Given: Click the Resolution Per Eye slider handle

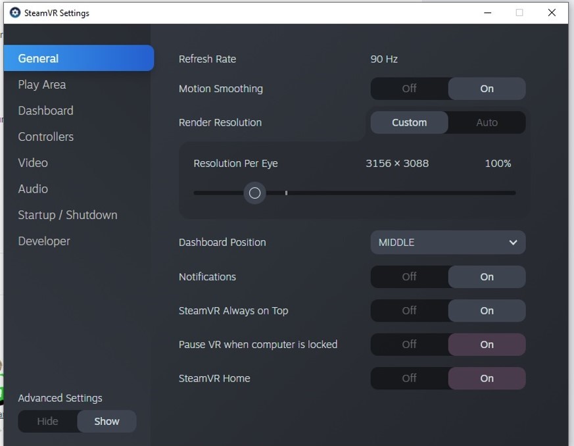Looking at the screenshot, I should (x=255, y=193).
